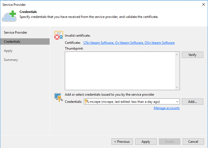Viewport: 208px width, 148px height.
Task: Open the Manage accounts link
Action: coord(166,108)
